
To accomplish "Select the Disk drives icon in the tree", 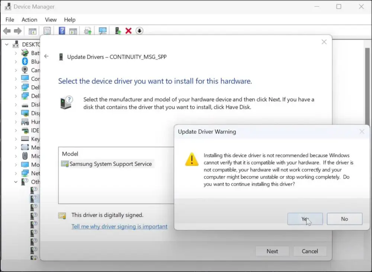I will point(25,105).
